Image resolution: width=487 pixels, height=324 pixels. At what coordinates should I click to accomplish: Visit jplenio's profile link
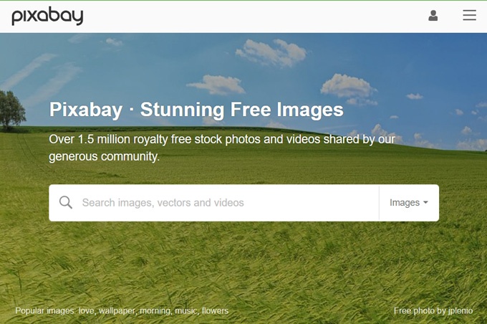pyautogui.click(x=460, y=310)
